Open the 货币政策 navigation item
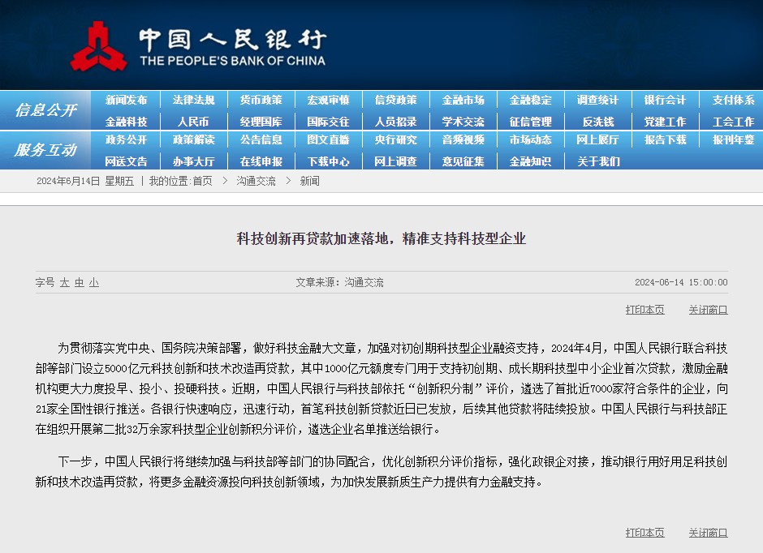 (x=261, y=100)
